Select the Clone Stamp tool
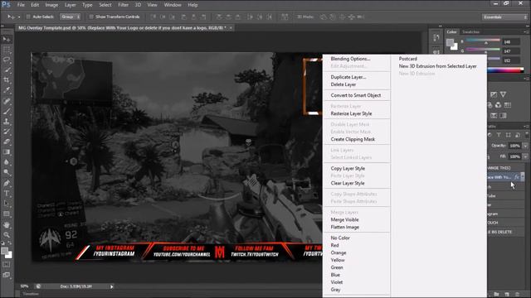 [7, 122]
